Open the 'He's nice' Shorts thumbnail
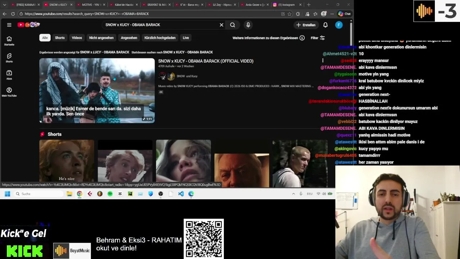 [67, 164]
